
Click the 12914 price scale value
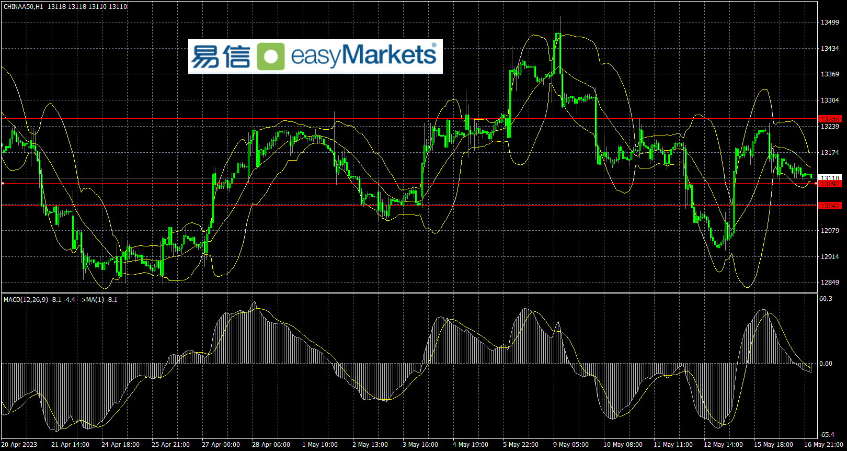point(830,257)
